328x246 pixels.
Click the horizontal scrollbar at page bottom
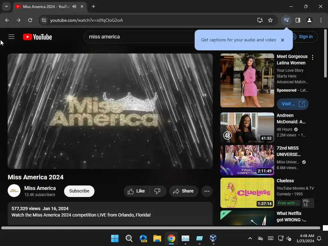pos(161,228)
